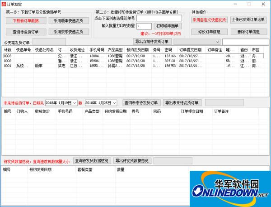This screenshot has height=207, width=271.
Task: Click the 下载新订单数据 button
Action: coord(26,21)
